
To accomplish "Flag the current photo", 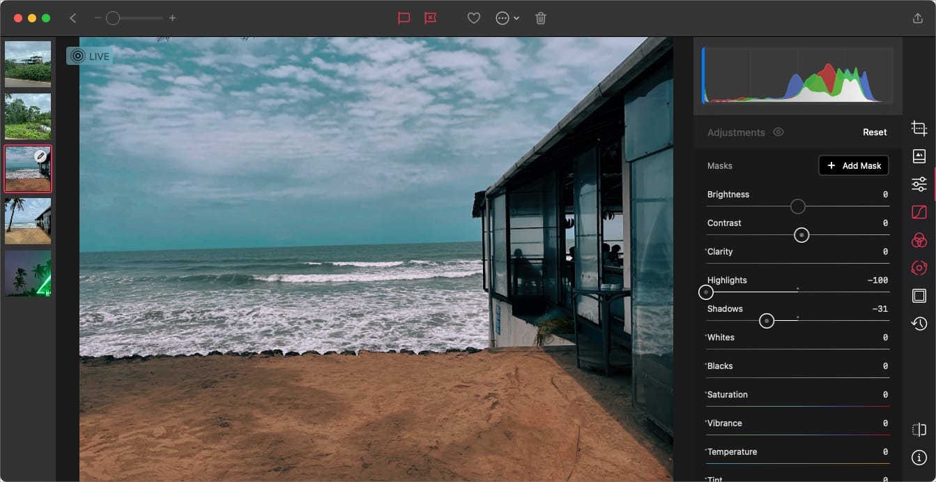I will (x=404, y=18).
